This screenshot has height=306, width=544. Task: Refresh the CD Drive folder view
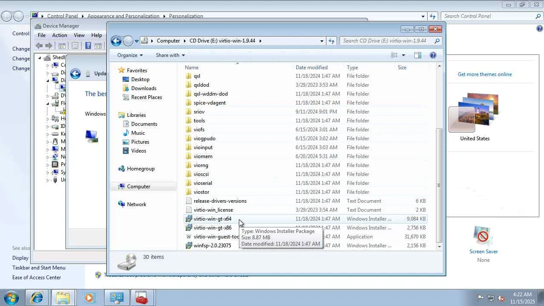tap(331, 41)
